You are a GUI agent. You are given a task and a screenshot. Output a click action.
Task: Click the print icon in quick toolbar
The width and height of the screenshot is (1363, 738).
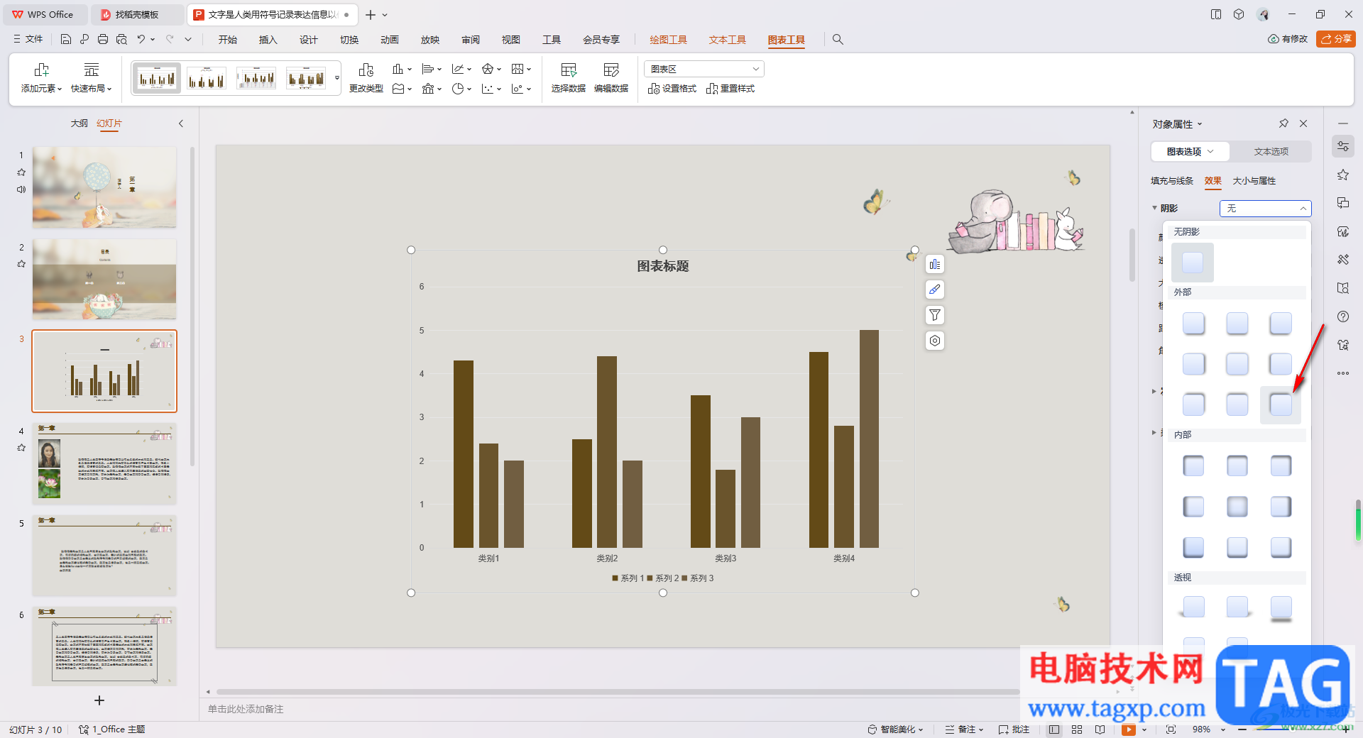point(103,39)
